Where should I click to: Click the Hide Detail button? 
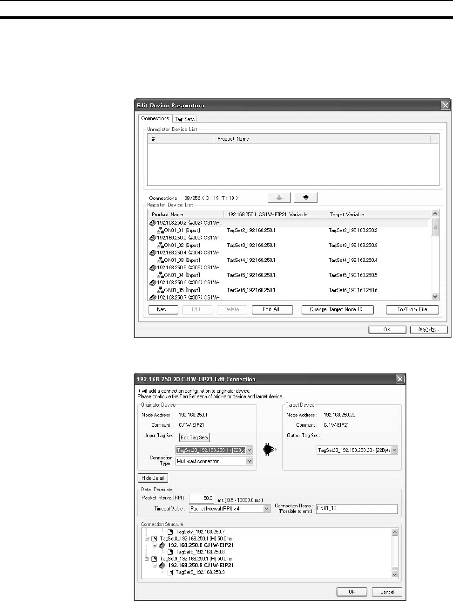tap(153, 478)
